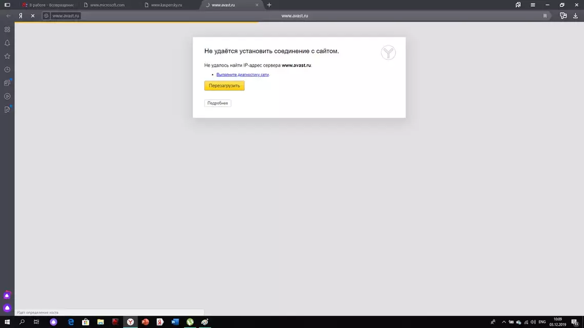Expand details with Подробнее button
Image resolution: width=584 pixels, height=328 pixels.
[x=218, y=103]
